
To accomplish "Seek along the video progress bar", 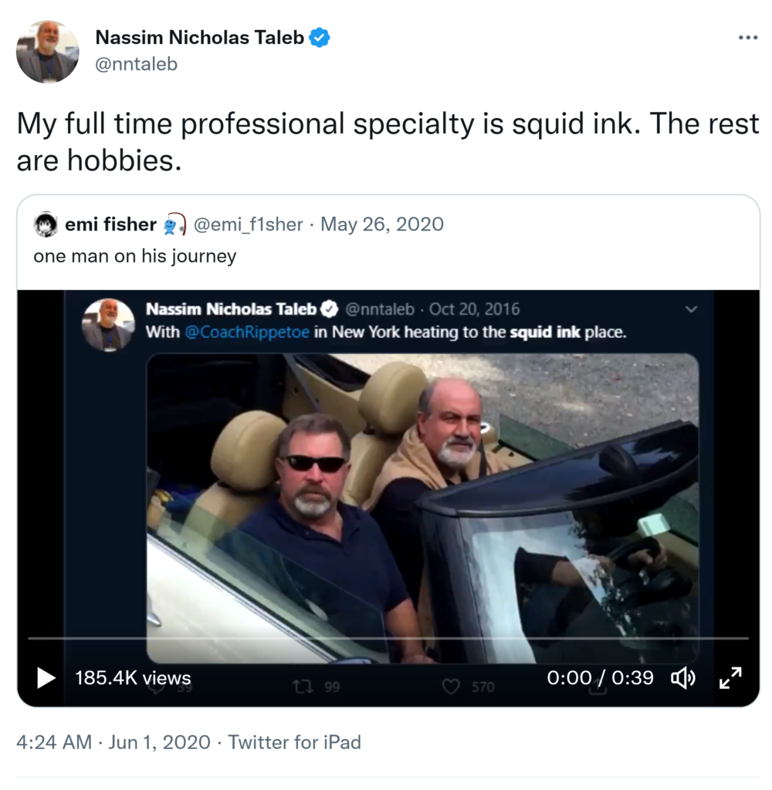I will click(x=386, y=638).
